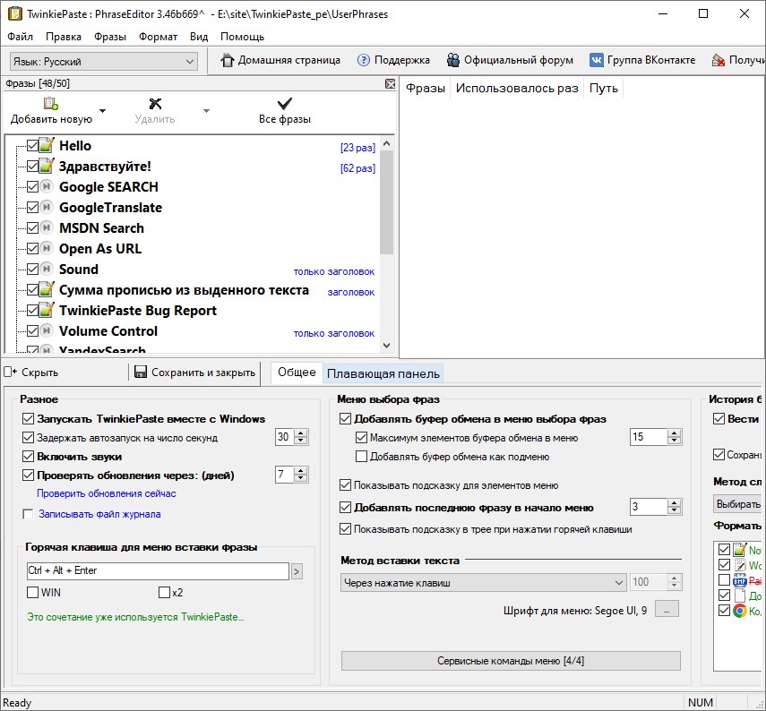Click the script icon beside Volume Control
The image size is (766, 711).
(47, 330)
